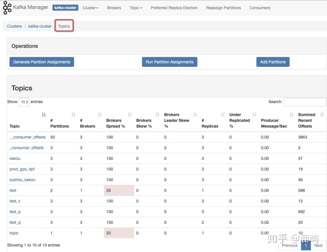This screenshot has height=252, width=327.
Task: Open the test_q topic link
Action: pyautogui.click(x=15, y=222)
